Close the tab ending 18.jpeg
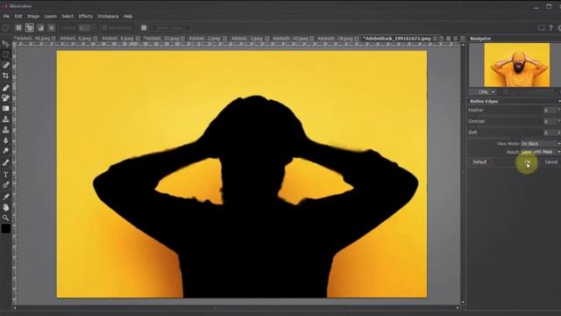Screen dimensions: 561x316 tap(357, 39)
